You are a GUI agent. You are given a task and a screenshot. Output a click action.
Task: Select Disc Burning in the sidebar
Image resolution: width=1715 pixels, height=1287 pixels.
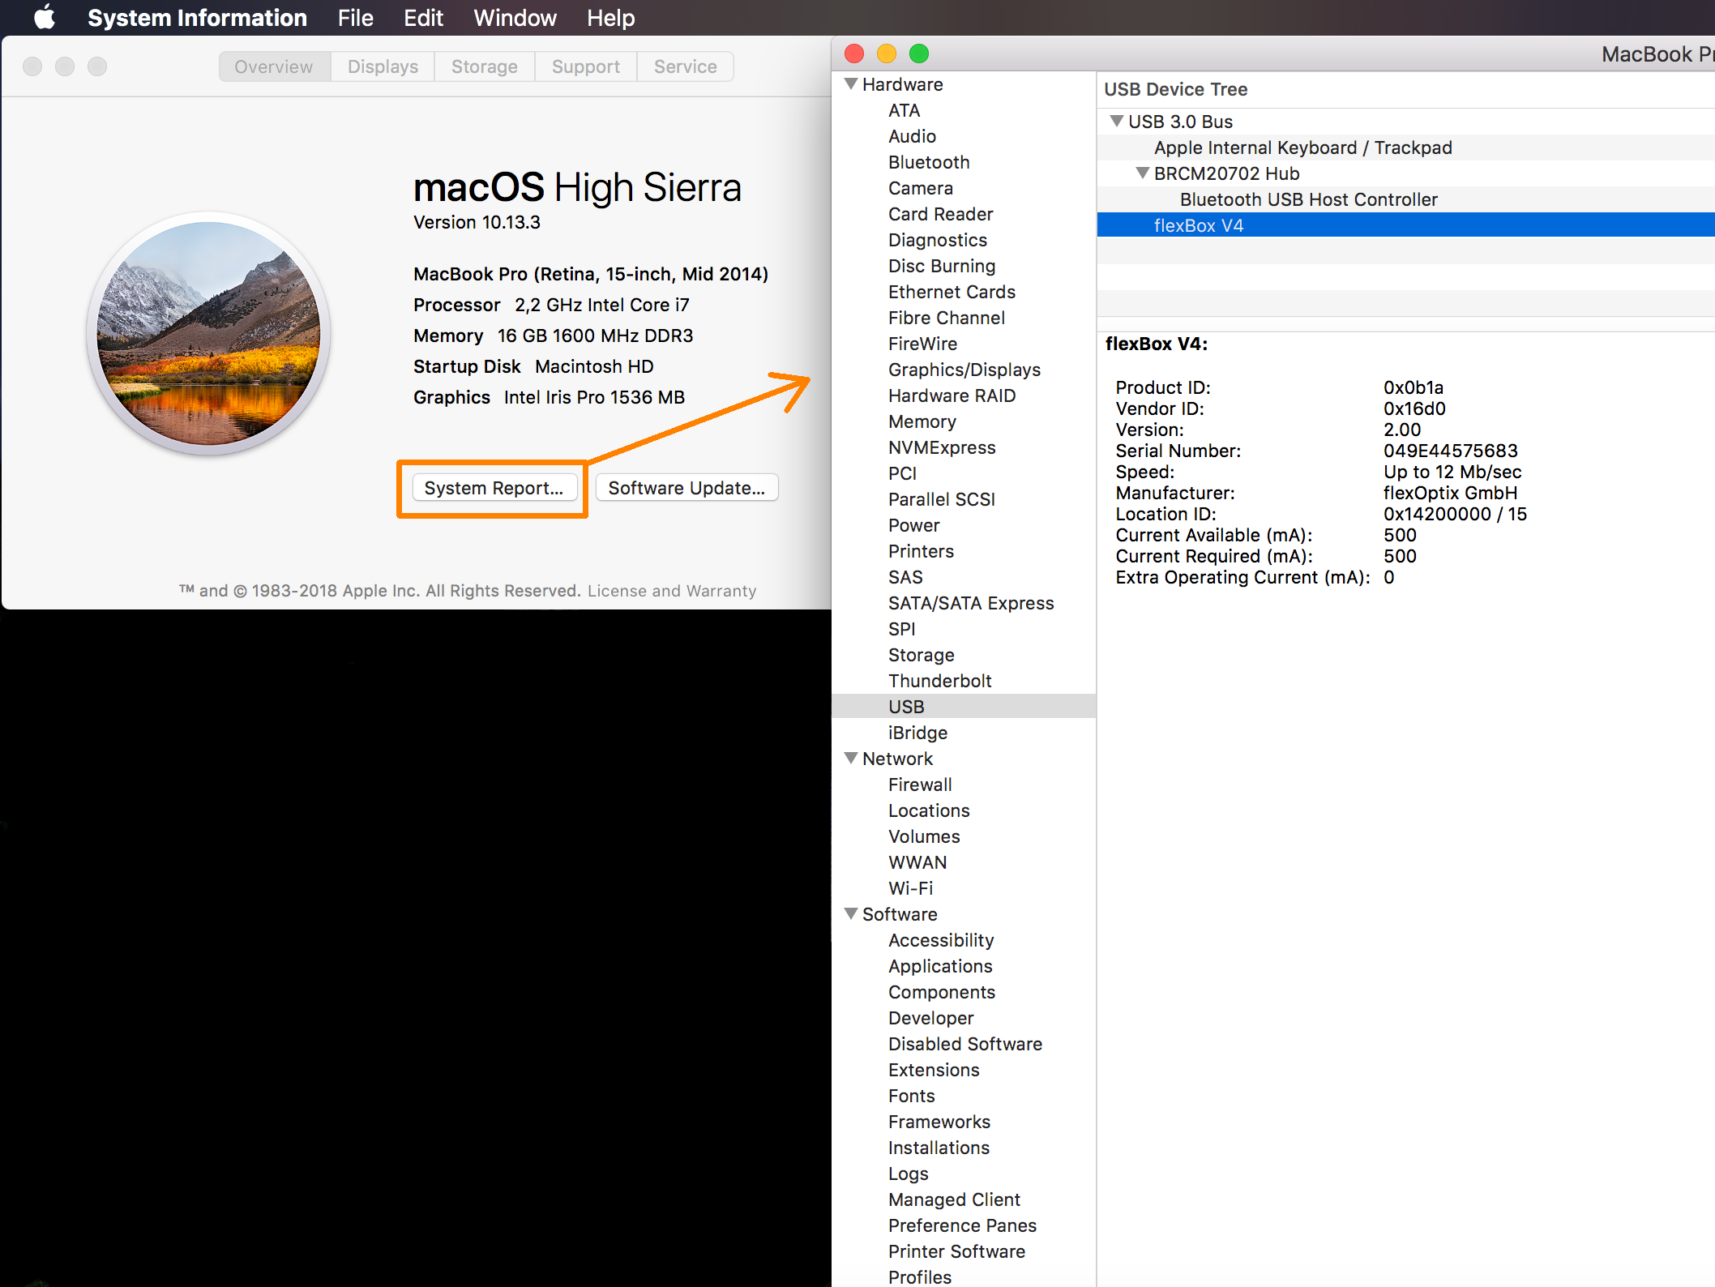(942, 266)
